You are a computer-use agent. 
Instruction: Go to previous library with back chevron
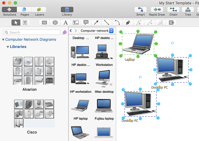pyautogui.click(x=71, y=30)
